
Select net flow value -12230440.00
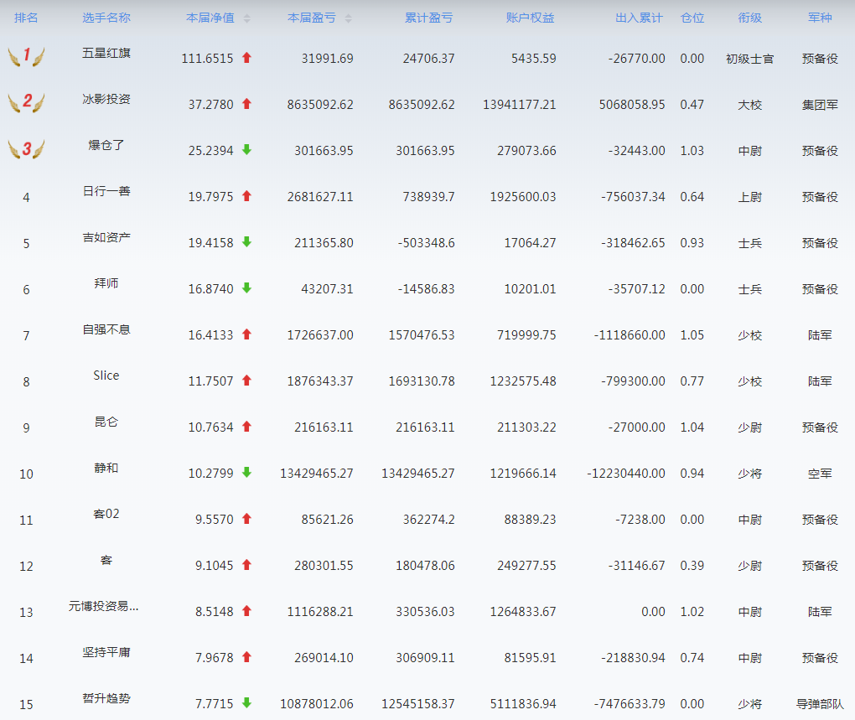pos(626,474)
